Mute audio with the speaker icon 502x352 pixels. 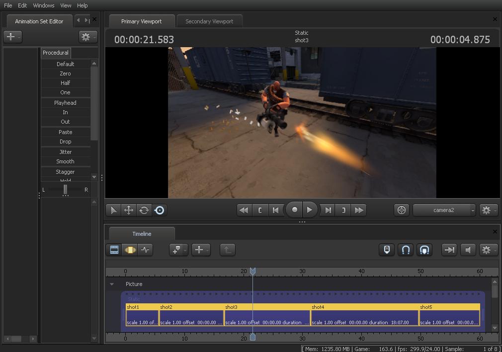[468, 250]
